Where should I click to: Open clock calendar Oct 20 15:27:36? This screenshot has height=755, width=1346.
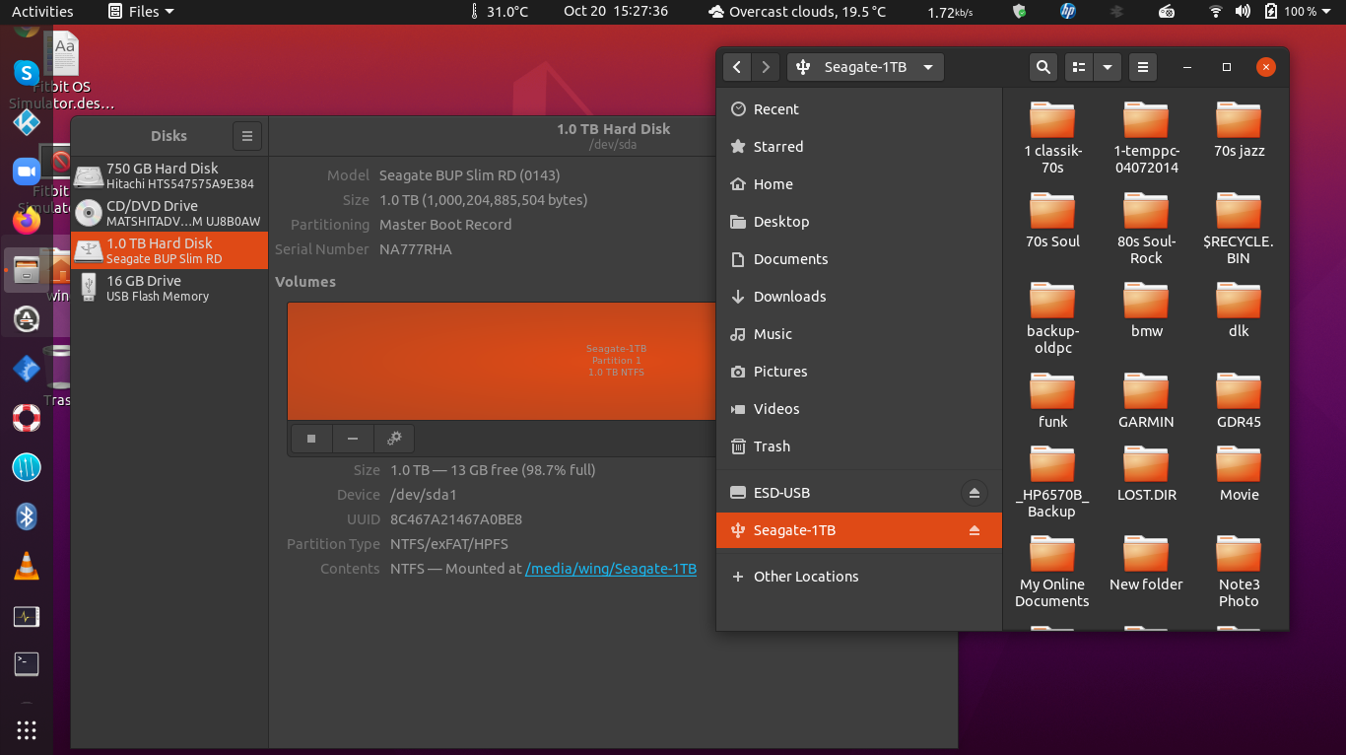[x=616, y=11]
